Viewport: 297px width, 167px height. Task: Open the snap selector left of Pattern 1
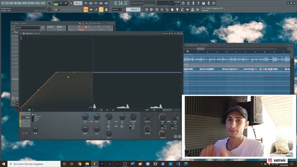click(117, 9)
